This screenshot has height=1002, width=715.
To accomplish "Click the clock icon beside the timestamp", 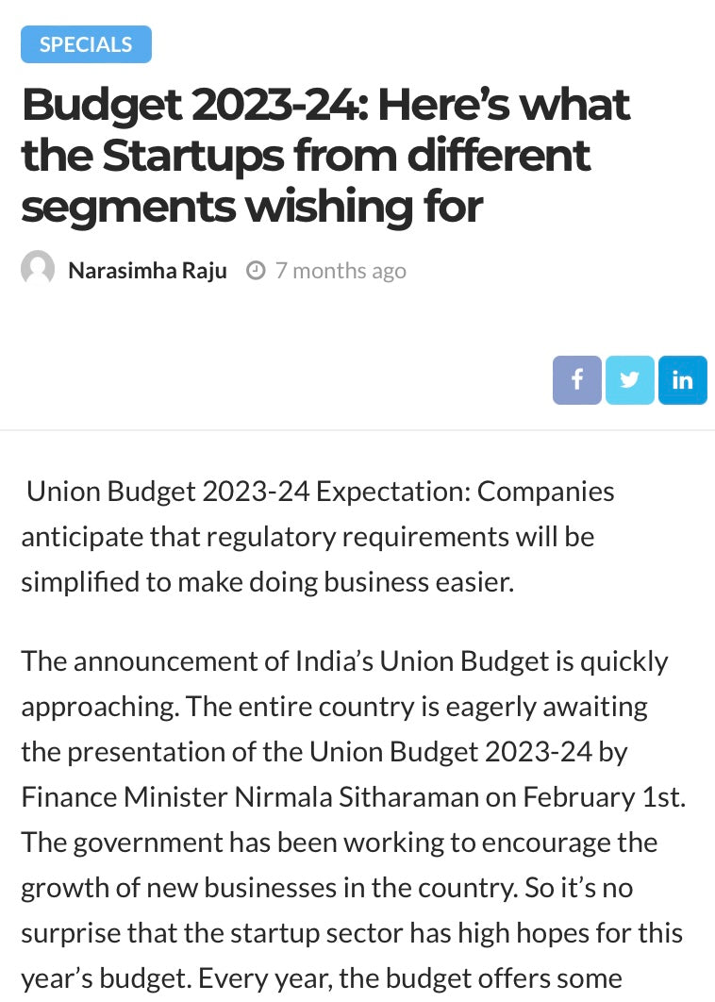I will (255, 271).
